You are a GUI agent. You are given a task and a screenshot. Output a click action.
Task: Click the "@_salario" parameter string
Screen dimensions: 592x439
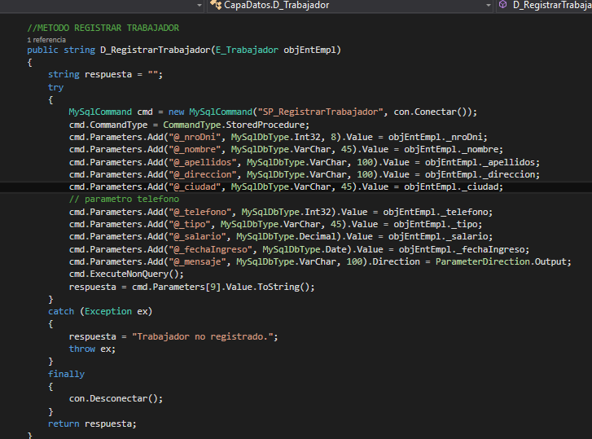pos(197,237)
